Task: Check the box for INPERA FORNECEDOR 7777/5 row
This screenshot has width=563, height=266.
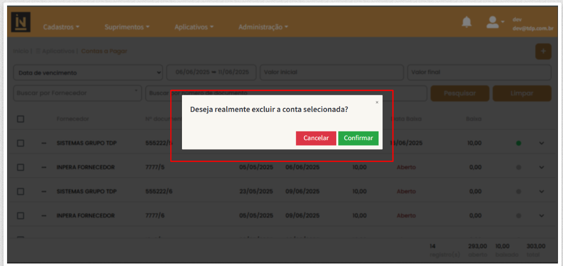Action: [21, 167]
